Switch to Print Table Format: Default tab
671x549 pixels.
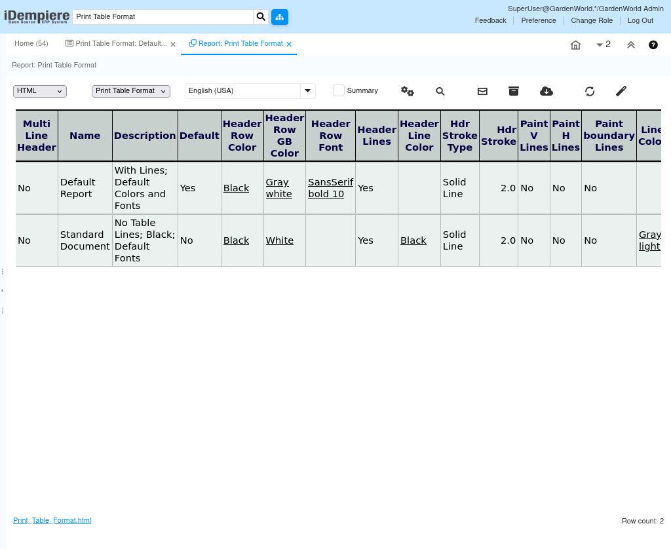tap(121, 44)
